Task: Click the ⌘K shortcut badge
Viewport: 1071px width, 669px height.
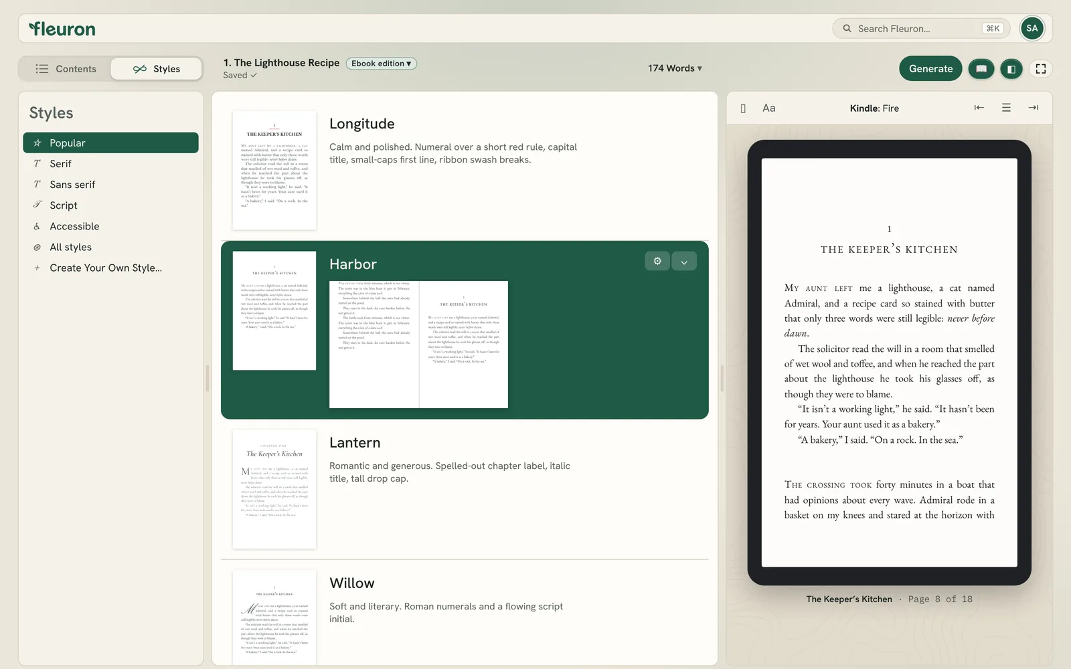Action: pos(993,29)
